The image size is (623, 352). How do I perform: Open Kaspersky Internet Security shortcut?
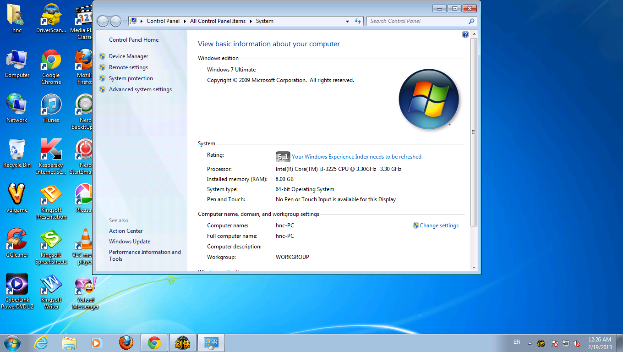pos(51,157)
